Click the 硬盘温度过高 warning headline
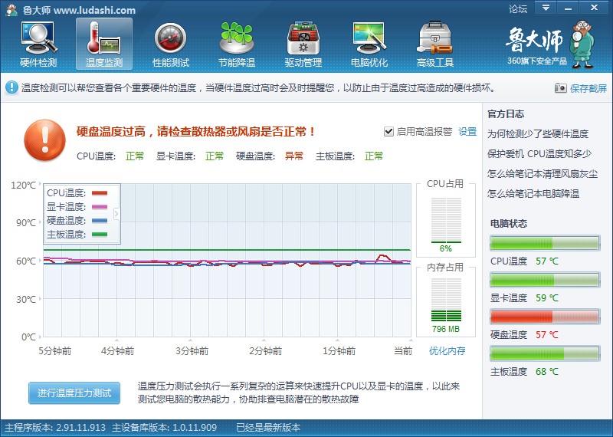The width and height of the screenshot is (613, 437). 196,131
